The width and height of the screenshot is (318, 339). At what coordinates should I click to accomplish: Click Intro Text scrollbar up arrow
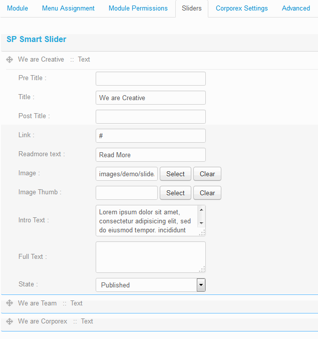201,210
